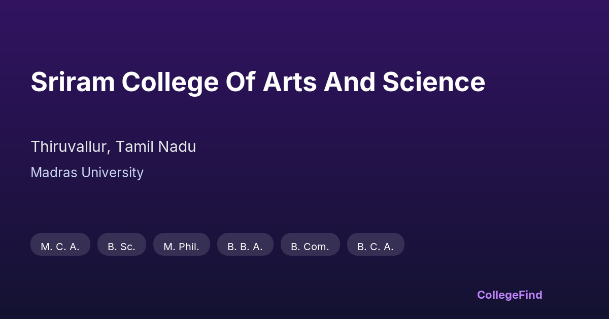Click the word University in the affiliation line
Screen dimensions: 609x319
[x=112, y=173]
